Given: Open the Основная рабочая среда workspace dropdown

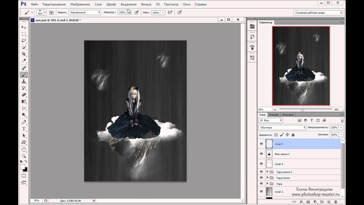Looking at the screenshot, I should point(318,13).
